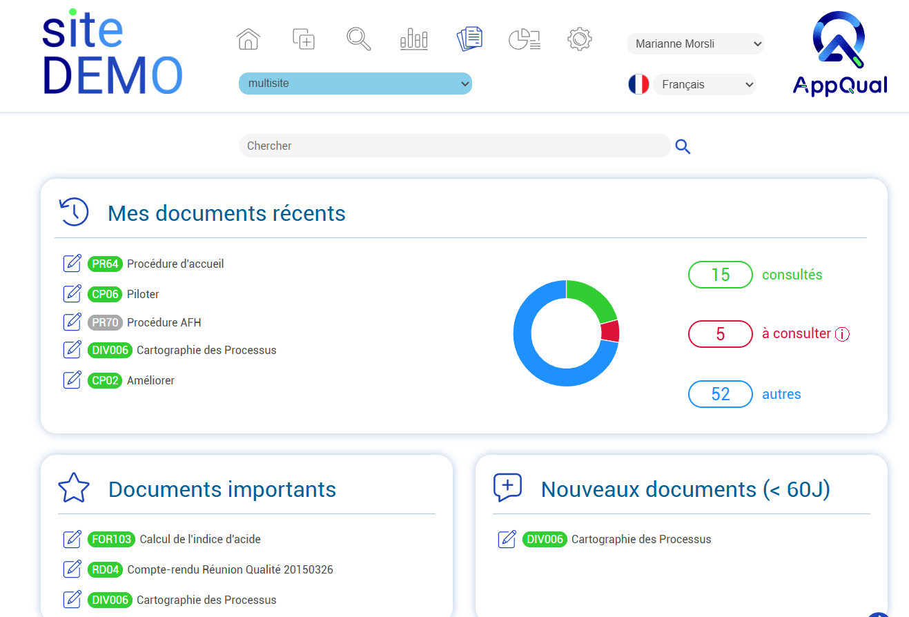Click the consultés label

coord(792,275)
